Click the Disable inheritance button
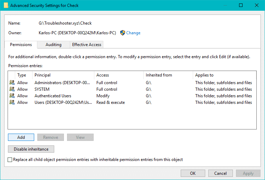265x180 pixels. pyautogui.click(x=31, y=149)
